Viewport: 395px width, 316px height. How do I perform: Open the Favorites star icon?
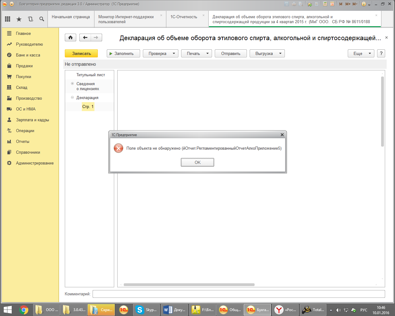19,19
